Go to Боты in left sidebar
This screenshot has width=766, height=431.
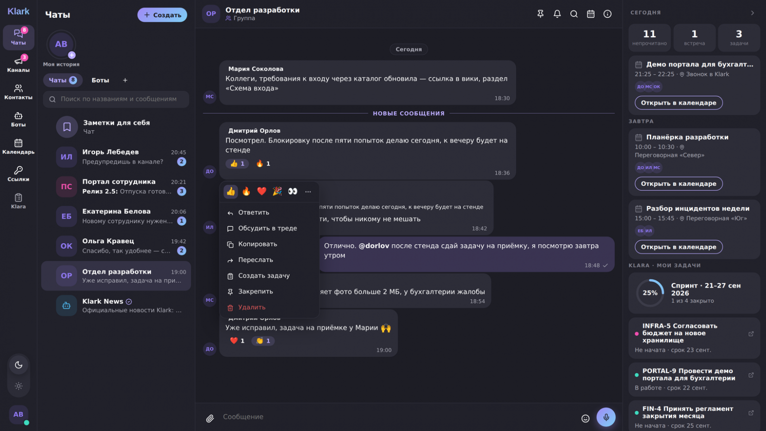click(18, 119)
